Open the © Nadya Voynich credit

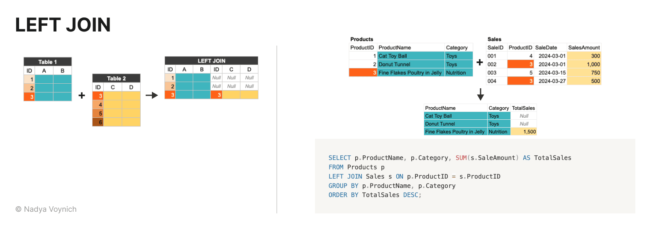[x=46, y=209]
